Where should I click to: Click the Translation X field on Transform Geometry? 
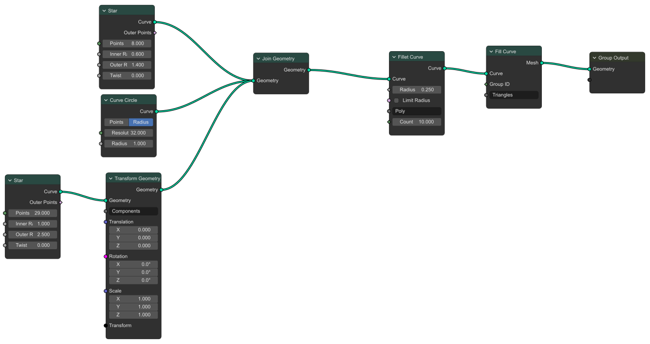pyautogui.click(x=133, y=229)
